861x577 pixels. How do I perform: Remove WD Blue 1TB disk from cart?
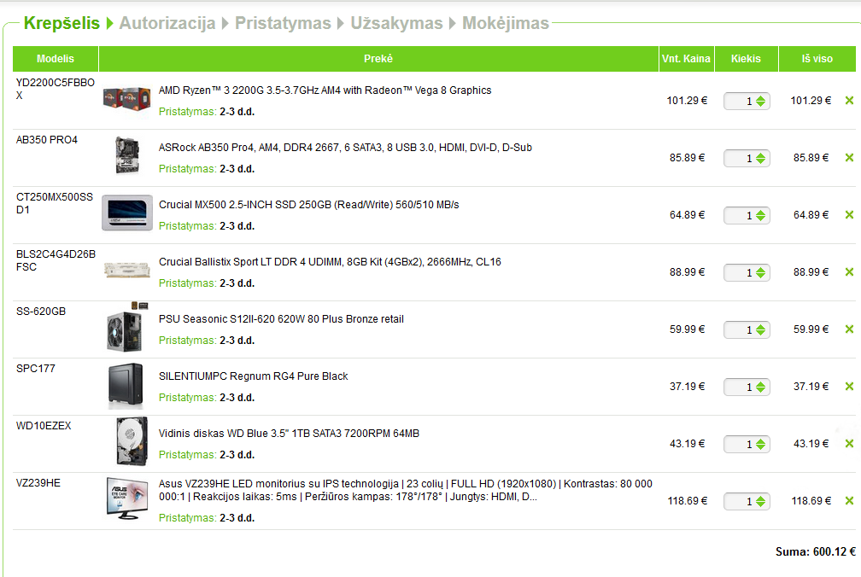(849, 443)
